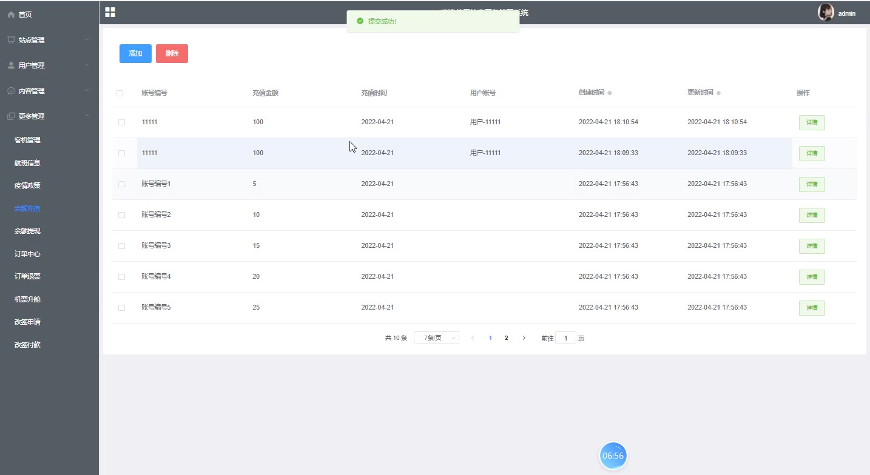
Task: Check the 账号编号1 row checkbox
Action: point(122,184)
